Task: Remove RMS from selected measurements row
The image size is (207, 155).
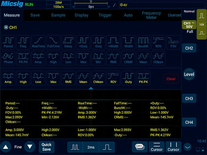Action: tap(68, 78)
